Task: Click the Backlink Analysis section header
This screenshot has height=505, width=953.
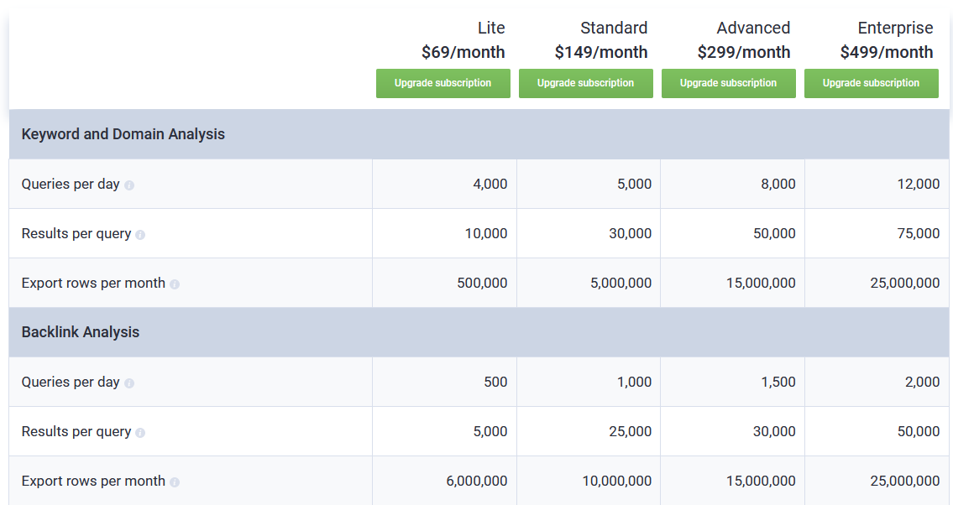Action: click(81, 332)
